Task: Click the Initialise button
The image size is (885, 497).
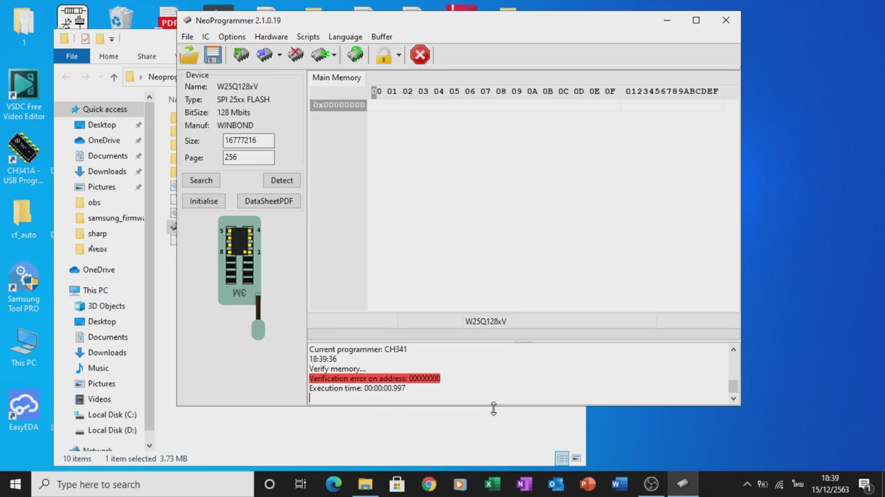Action: click(x=203, y=201)
